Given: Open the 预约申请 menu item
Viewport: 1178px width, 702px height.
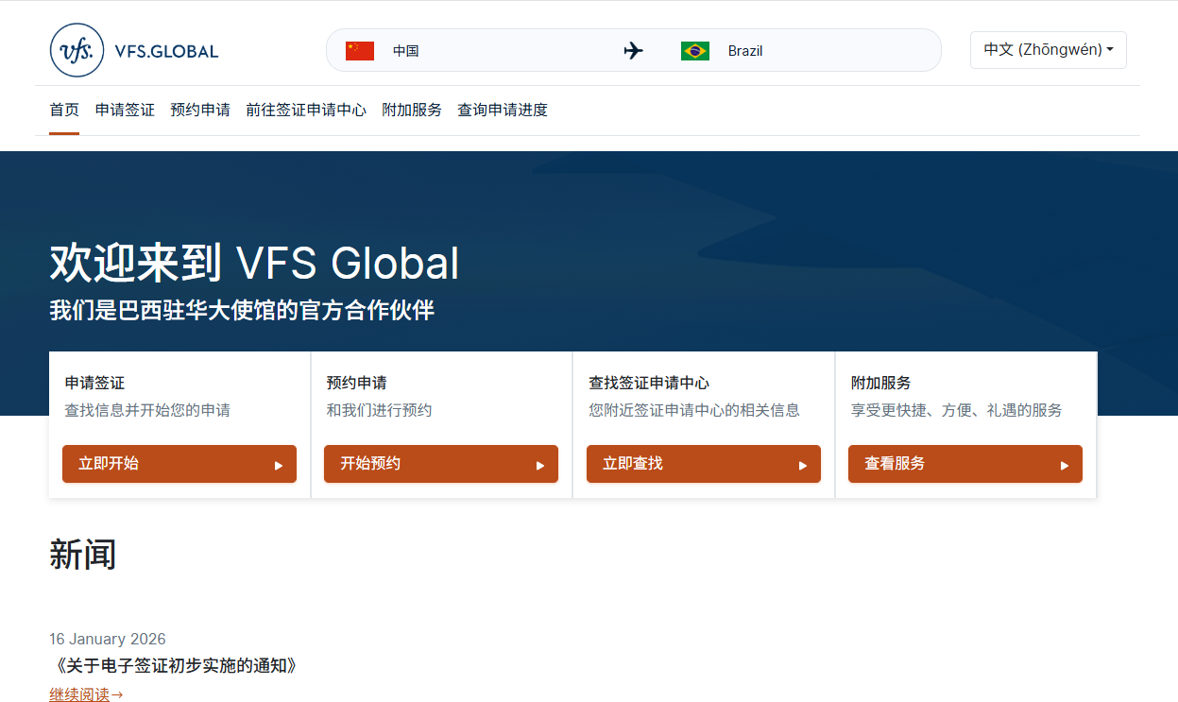Looking at the screenshot, I should [199, 110].
